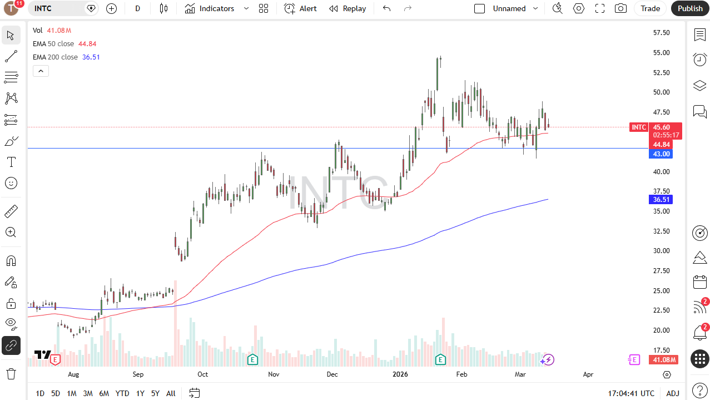The height and width of the screenshot is (400, 710).
Task: Switch range to All
Action: pos(171,393)
